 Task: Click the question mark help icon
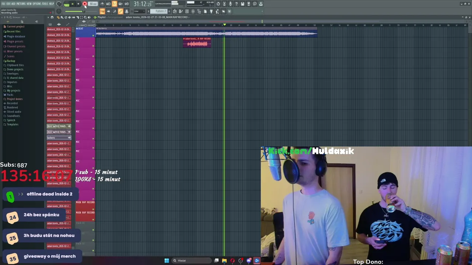coord(236,4)
